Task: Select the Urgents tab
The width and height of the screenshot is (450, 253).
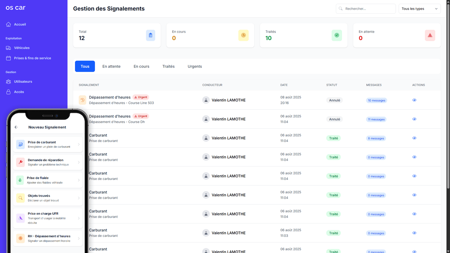Action: 195,66
